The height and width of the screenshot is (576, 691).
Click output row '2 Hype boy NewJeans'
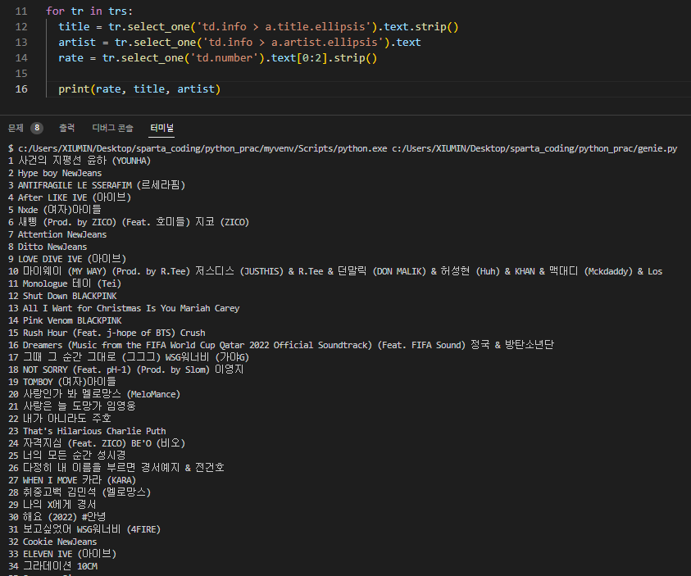[55, 173]
